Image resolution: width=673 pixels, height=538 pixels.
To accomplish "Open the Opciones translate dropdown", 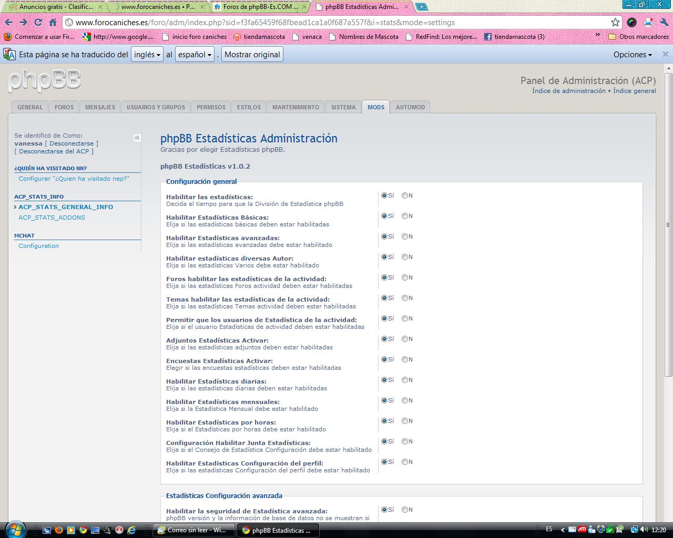I will point(633,55).
